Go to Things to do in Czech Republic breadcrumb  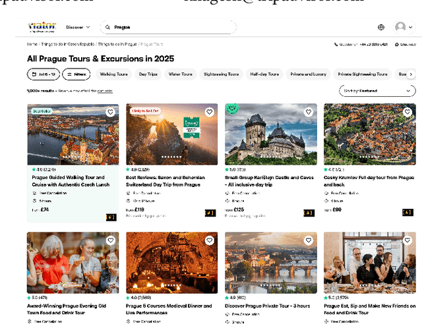[67, 44]
